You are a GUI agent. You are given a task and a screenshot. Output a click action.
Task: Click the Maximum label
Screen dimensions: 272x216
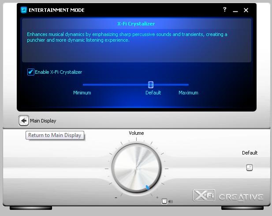[x=188, y=93]
